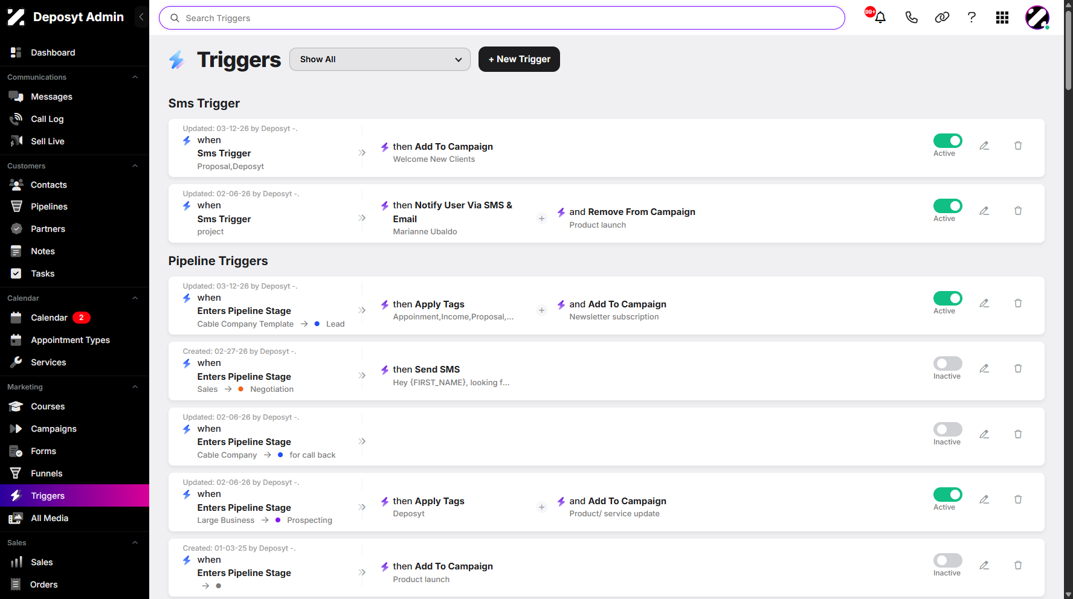
Task: Open Calendar with 2 badge
Action: tap(74, 318)
